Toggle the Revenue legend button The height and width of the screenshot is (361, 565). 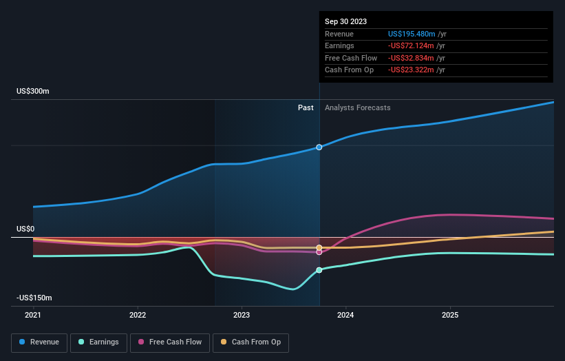(x=39, y=342)
